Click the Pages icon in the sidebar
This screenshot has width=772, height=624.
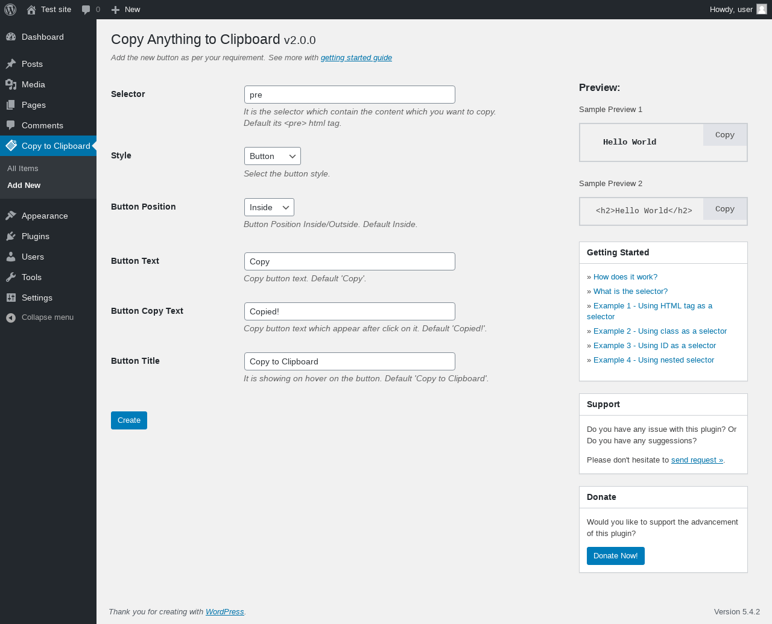[11, 105]
